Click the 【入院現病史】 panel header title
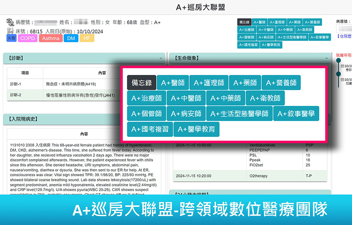The image size is (352, 225). [23, 119]
